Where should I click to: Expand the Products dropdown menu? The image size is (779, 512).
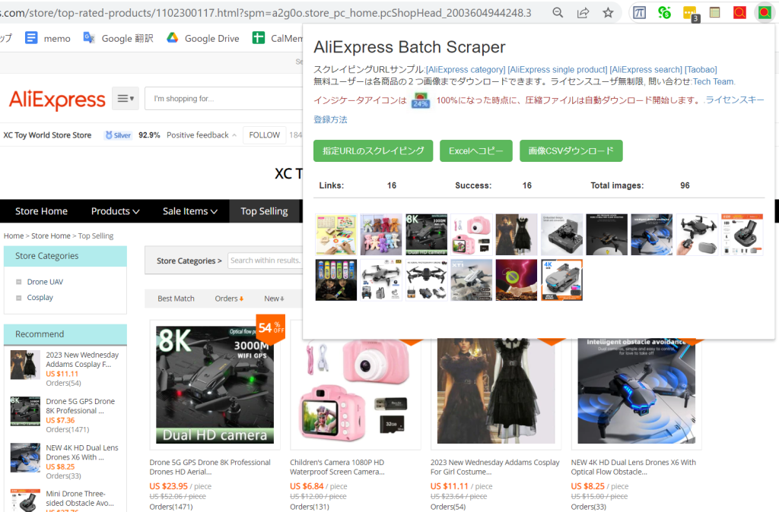click(115, 211)
